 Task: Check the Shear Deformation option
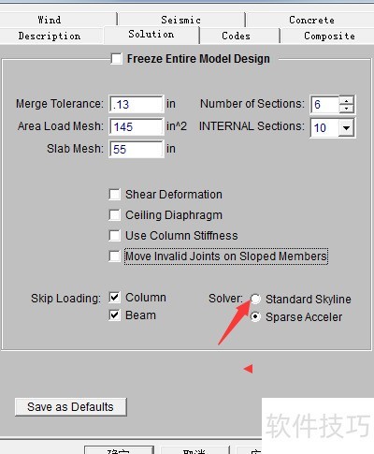point(115,195)
